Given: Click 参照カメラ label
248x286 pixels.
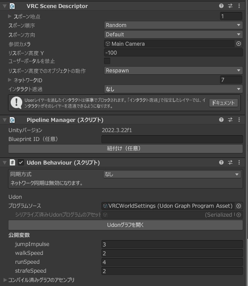Looking at the screenshot, I should point(20,44).
